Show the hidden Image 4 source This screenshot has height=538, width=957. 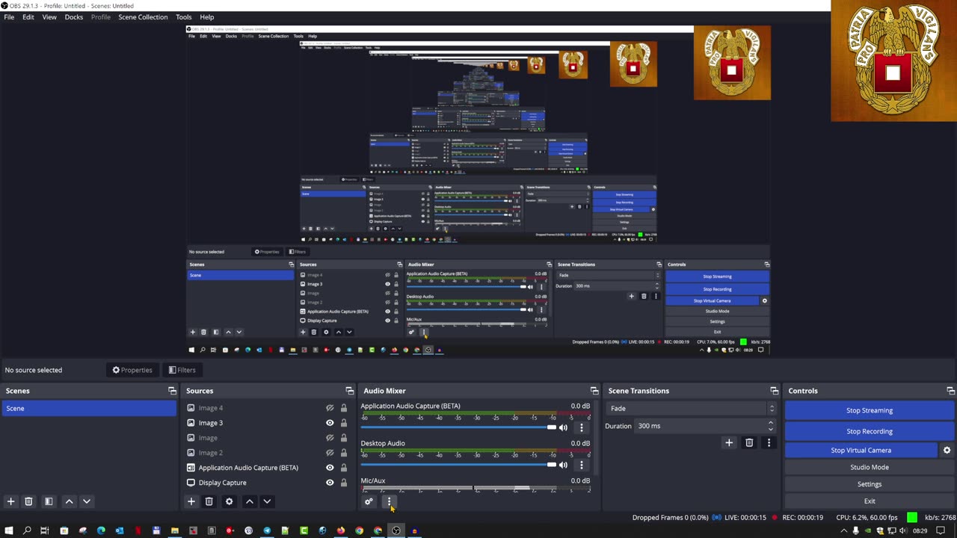(330, 408)
